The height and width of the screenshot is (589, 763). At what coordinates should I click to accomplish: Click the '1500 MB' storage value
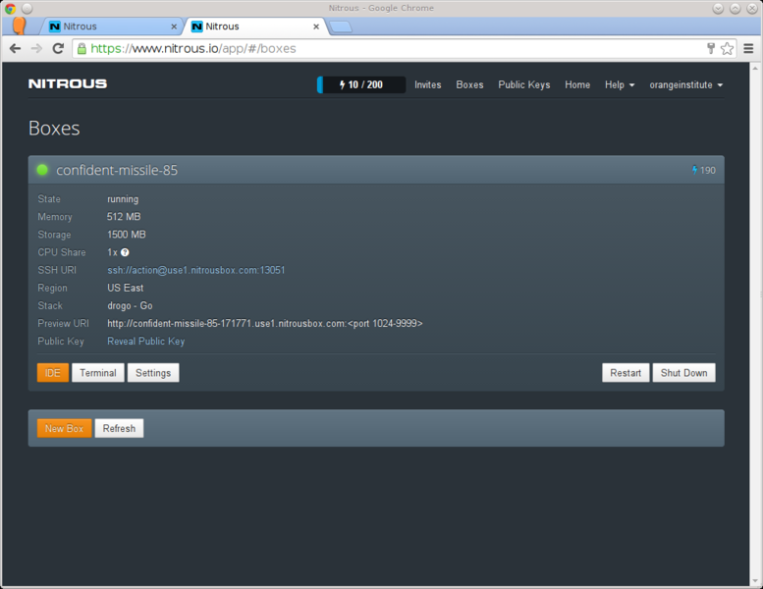(x=126, y=235)
